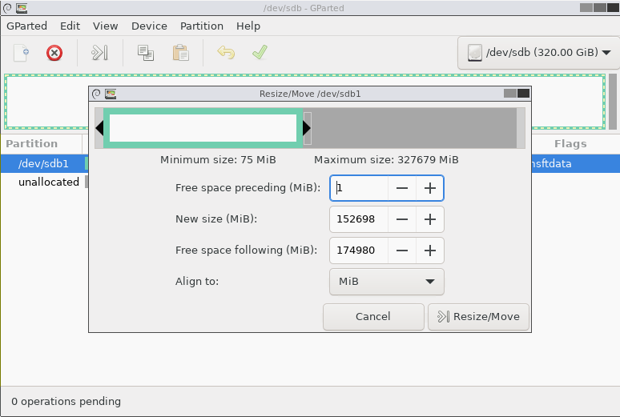
Task: Click the Maximum size: 327679 MiB label
Action: point(386,160)
